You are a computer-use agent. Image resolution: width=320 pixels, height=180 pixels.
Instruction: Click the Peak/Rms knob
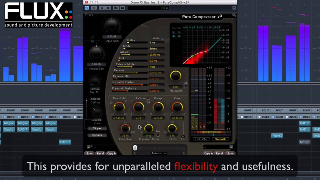coord(125,128)
